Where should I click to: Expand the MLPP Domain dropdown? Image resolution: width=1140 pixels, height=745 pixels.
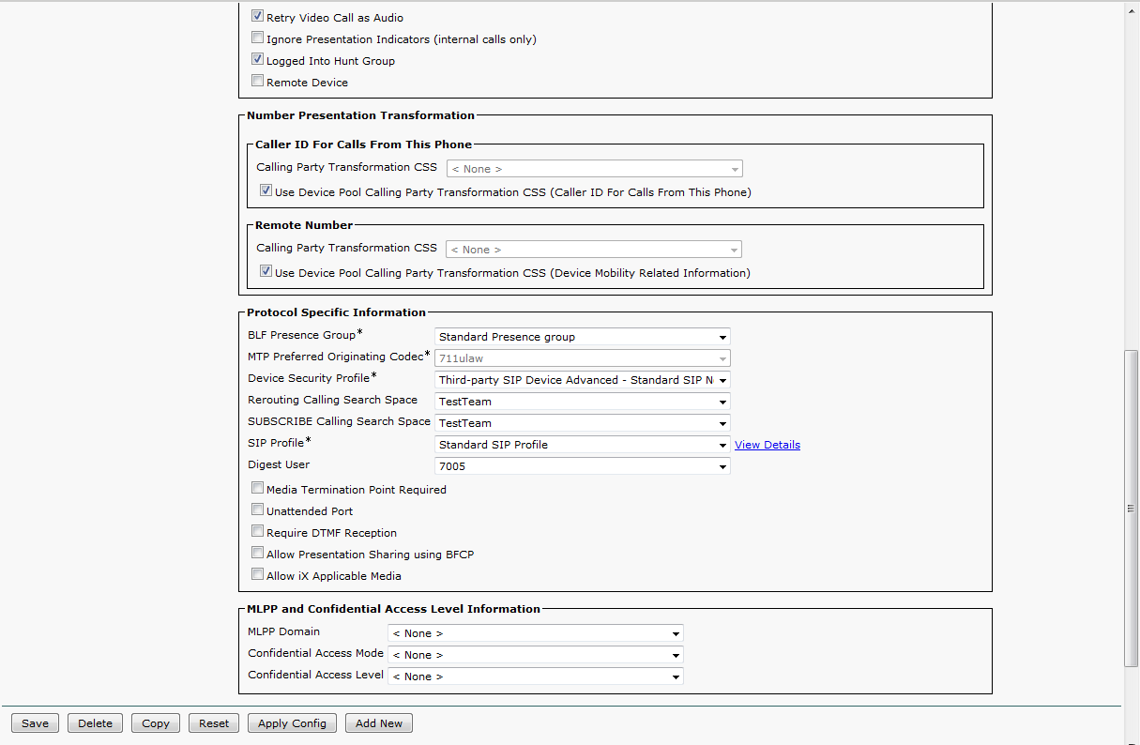[x=535, y=633]
